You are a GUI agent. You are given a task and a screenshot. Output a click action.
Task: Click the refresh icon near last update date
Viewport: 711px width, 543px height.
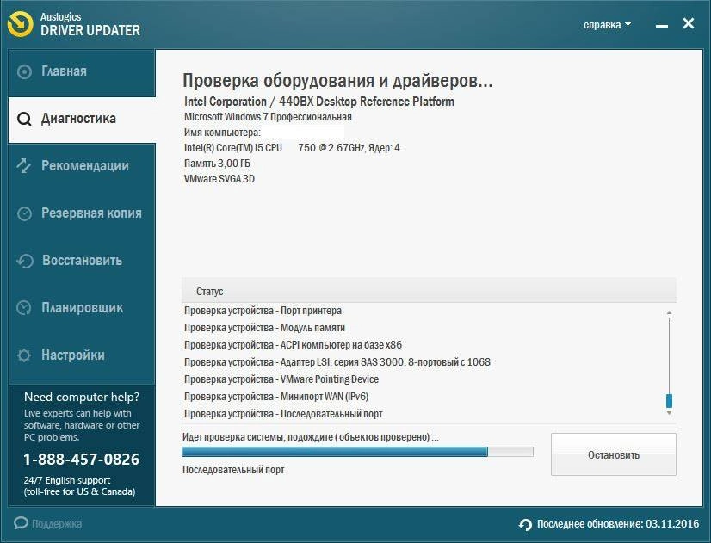525,524
